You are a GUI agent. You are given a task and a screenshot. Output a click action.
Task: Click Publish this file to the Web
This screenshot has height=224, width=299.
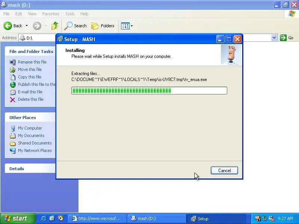tap(37, 84)
